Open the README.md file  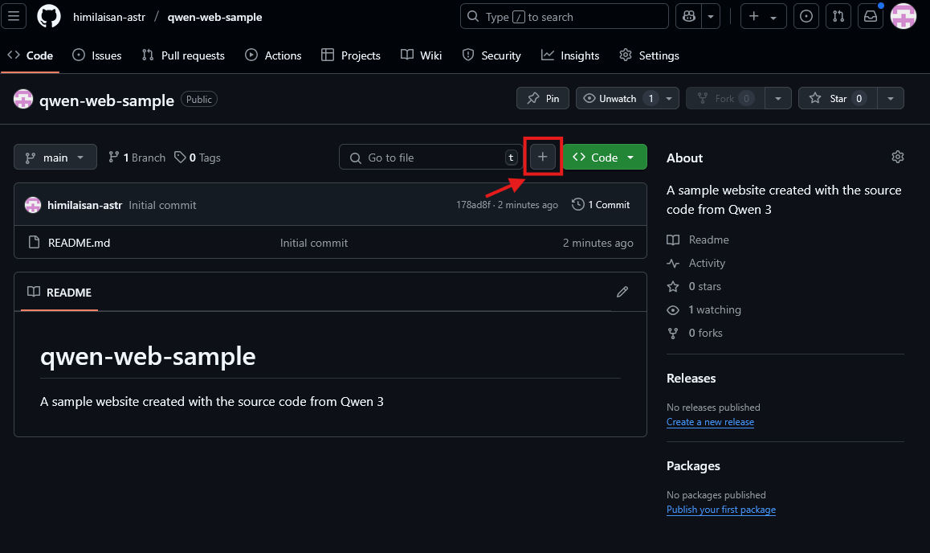[79, 243]
